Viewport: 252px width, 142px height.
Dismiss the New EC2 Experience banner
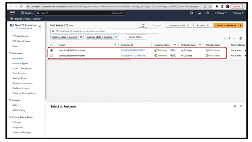[x=40, y=26]
